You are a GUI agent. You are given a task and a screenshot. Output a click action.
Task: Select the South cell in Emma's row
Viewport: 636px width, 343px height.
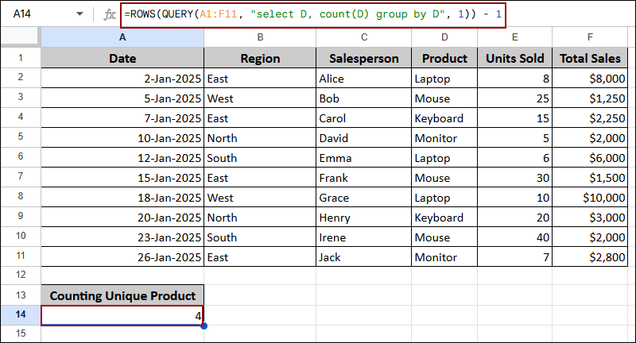click(260, 157)
